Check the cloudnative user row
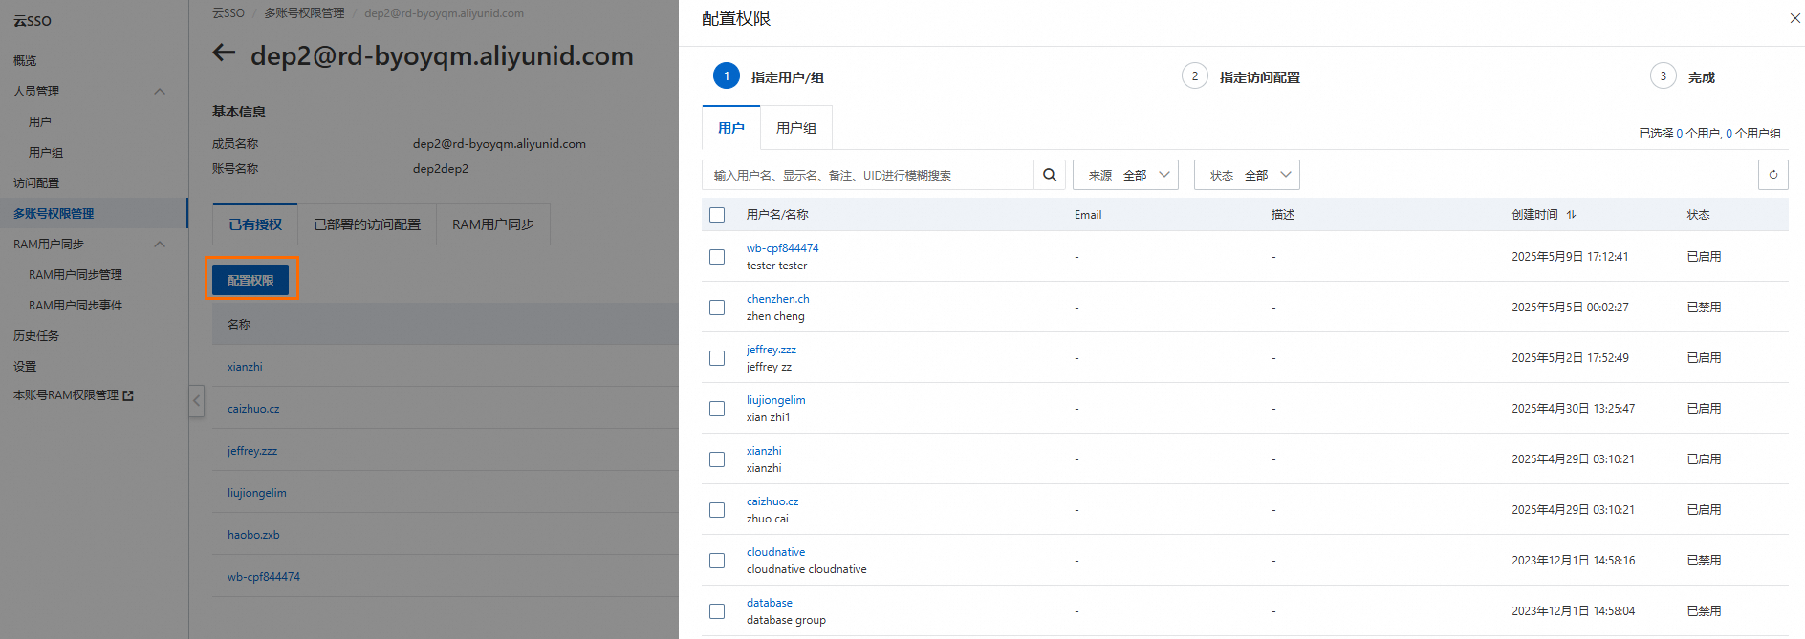1805x639 pixels. [x=717, y=561]
